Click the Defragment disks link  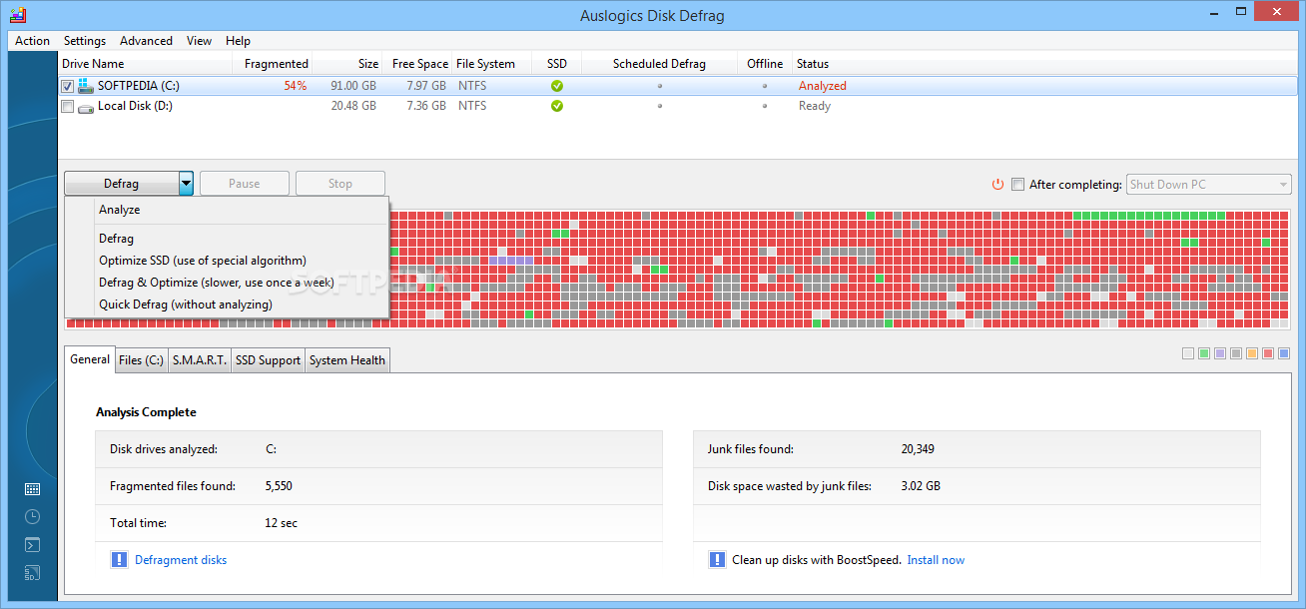tap(181, 560)
